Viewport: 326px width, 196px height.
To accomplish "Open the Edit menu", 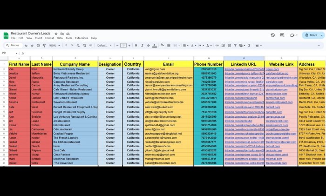I will (x=21, y=38).
